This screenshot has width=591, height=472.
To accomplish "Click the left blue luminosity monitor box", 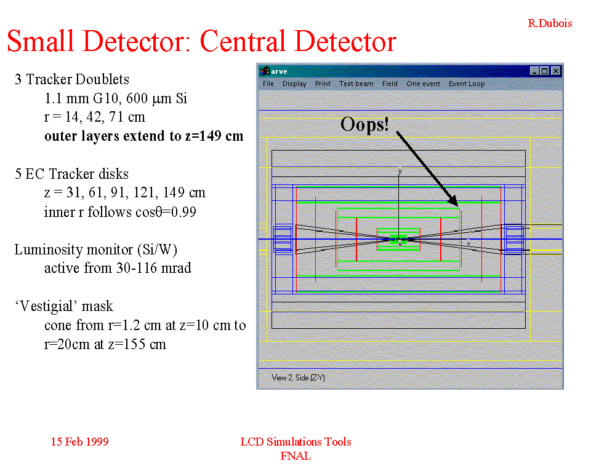I will click(x=283, y=239).
